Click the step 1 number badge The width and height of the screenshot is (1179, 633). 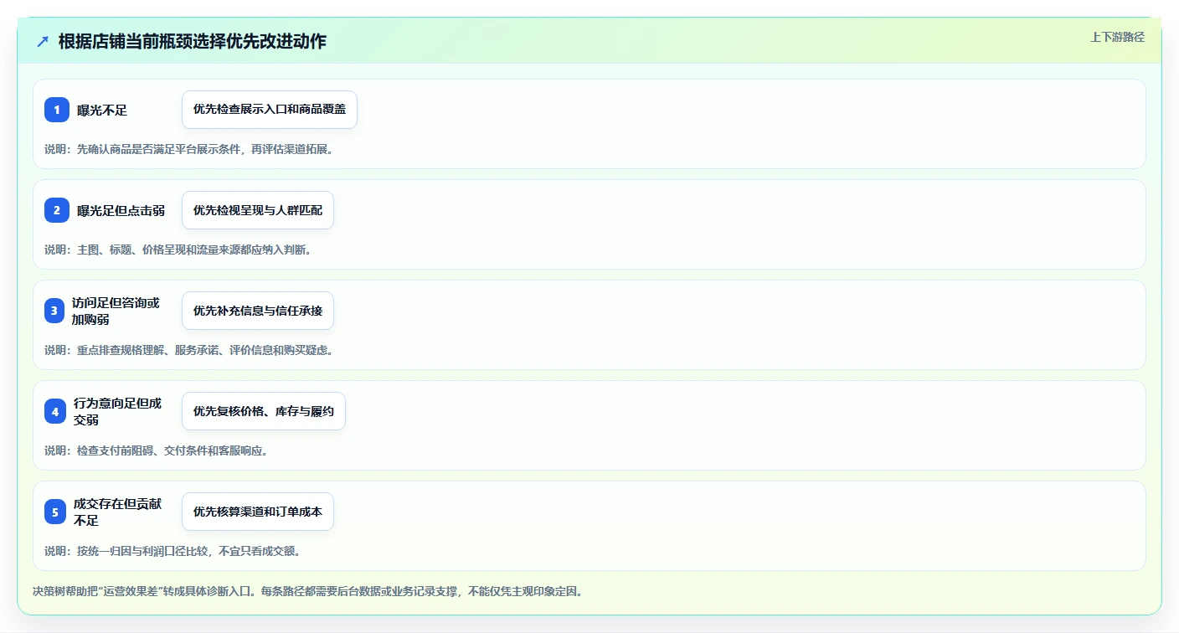[56, 110]
